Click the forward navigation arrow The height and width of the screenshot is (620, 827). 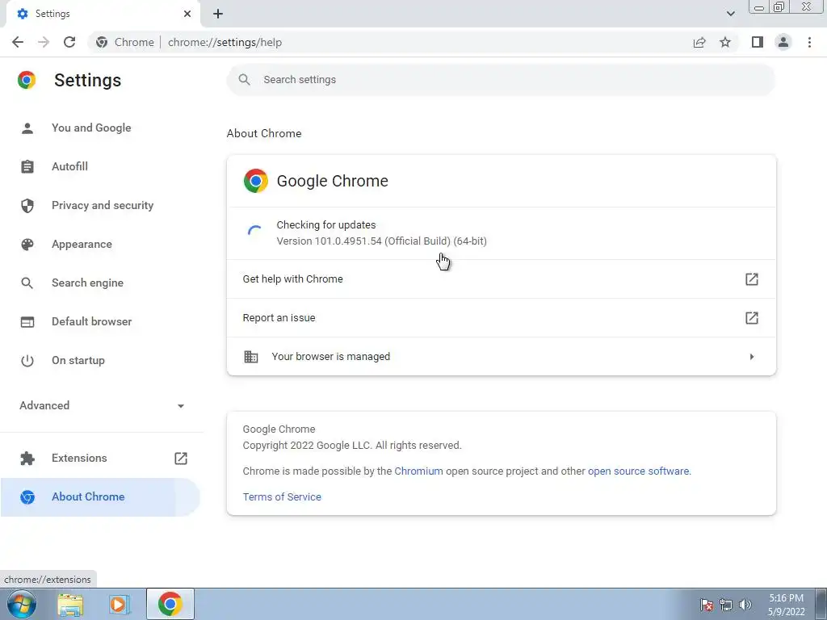pos(44,42)
